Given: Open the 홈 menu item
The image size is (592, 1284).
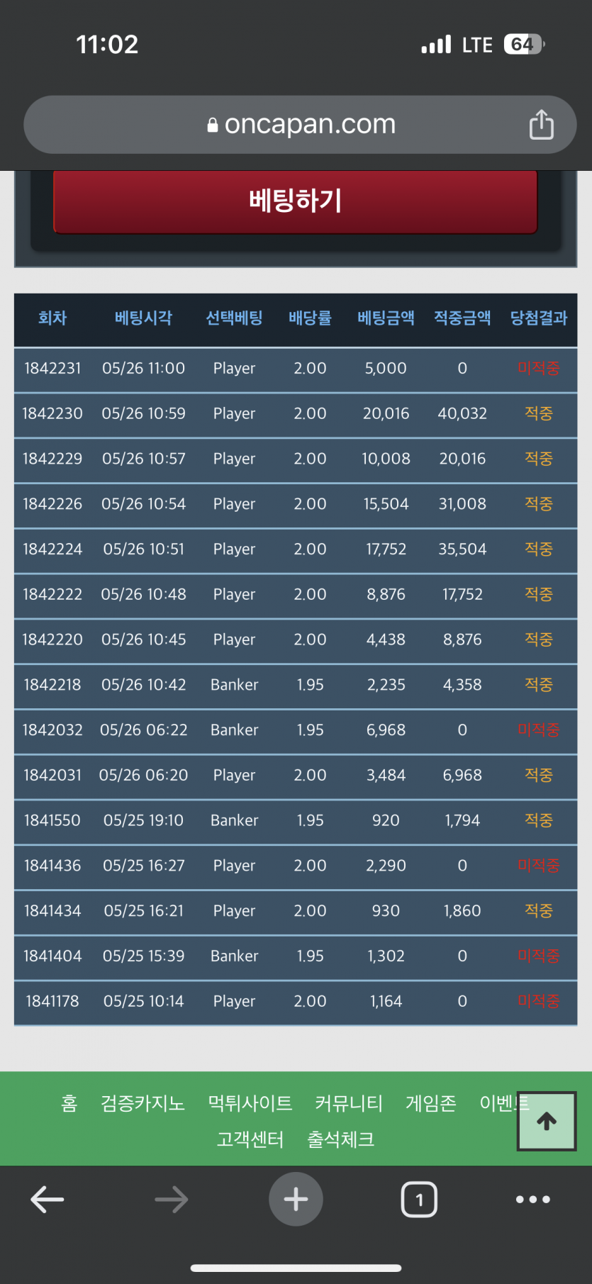Looking at the screenshot, I should pos(69,1103).
